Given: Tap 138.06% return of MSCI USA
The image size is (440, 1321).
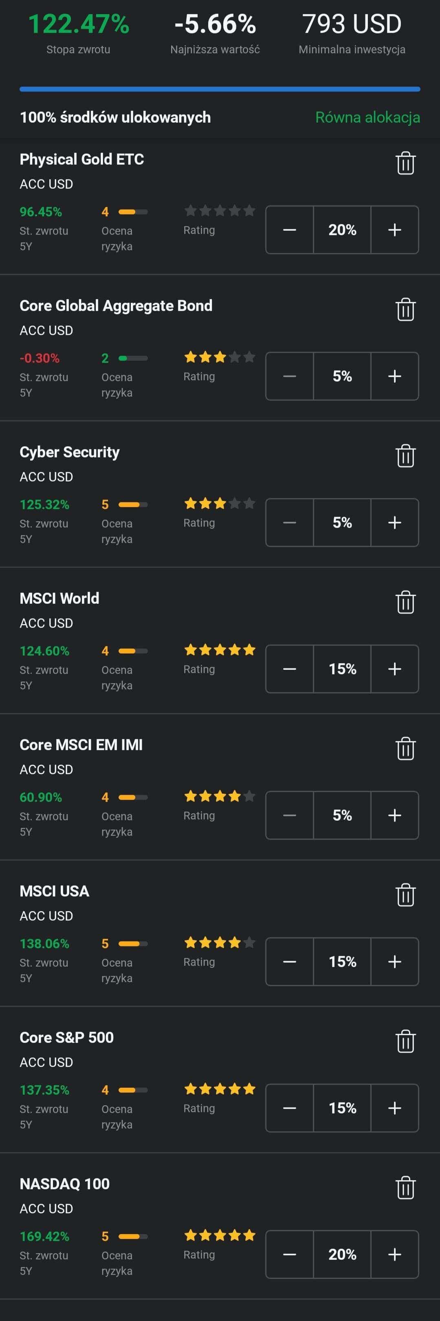Looking at the screenshot, I should (44, 943).
